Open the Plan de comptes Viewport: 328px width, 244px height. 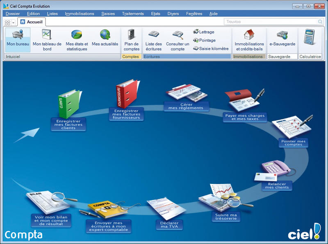pos(132,40)
